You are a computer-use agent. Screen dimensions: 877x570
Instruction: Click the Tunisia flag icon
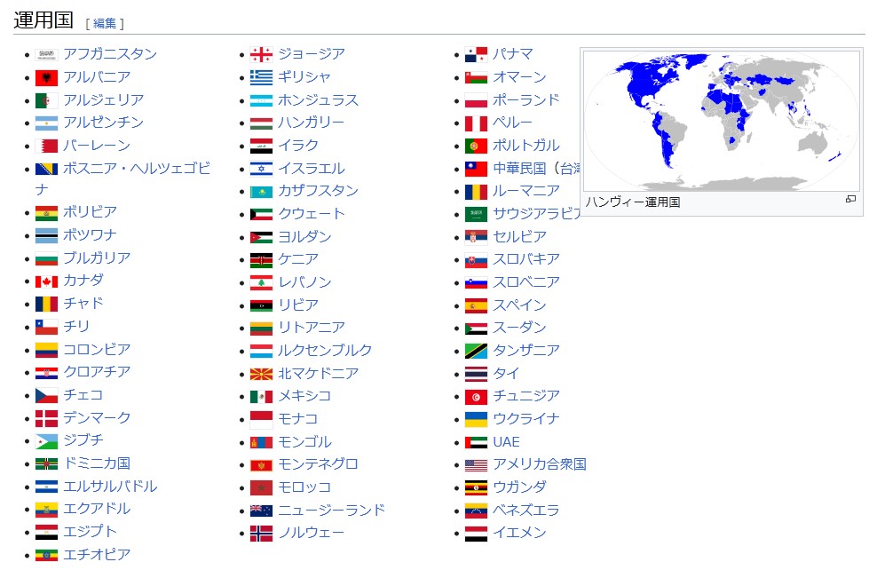pyautogui.click(x=476, y=397)
